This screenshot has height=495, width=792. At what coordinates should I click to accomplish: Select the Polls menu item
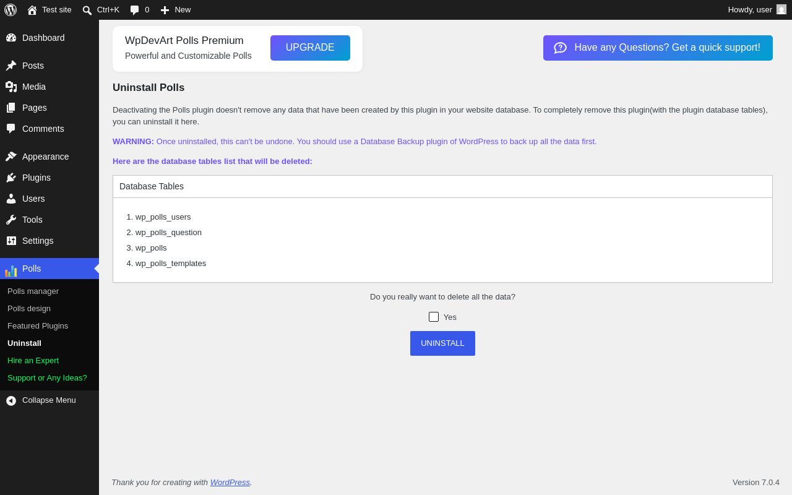point(49,269)
